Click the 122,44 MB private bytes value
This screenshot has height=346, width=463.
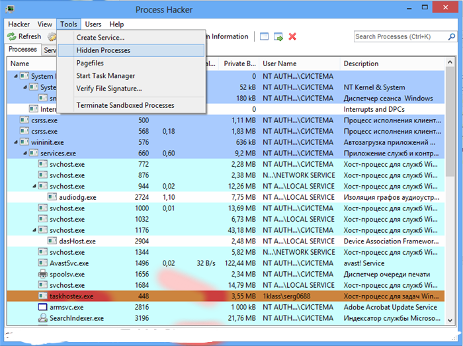(240, 263)
